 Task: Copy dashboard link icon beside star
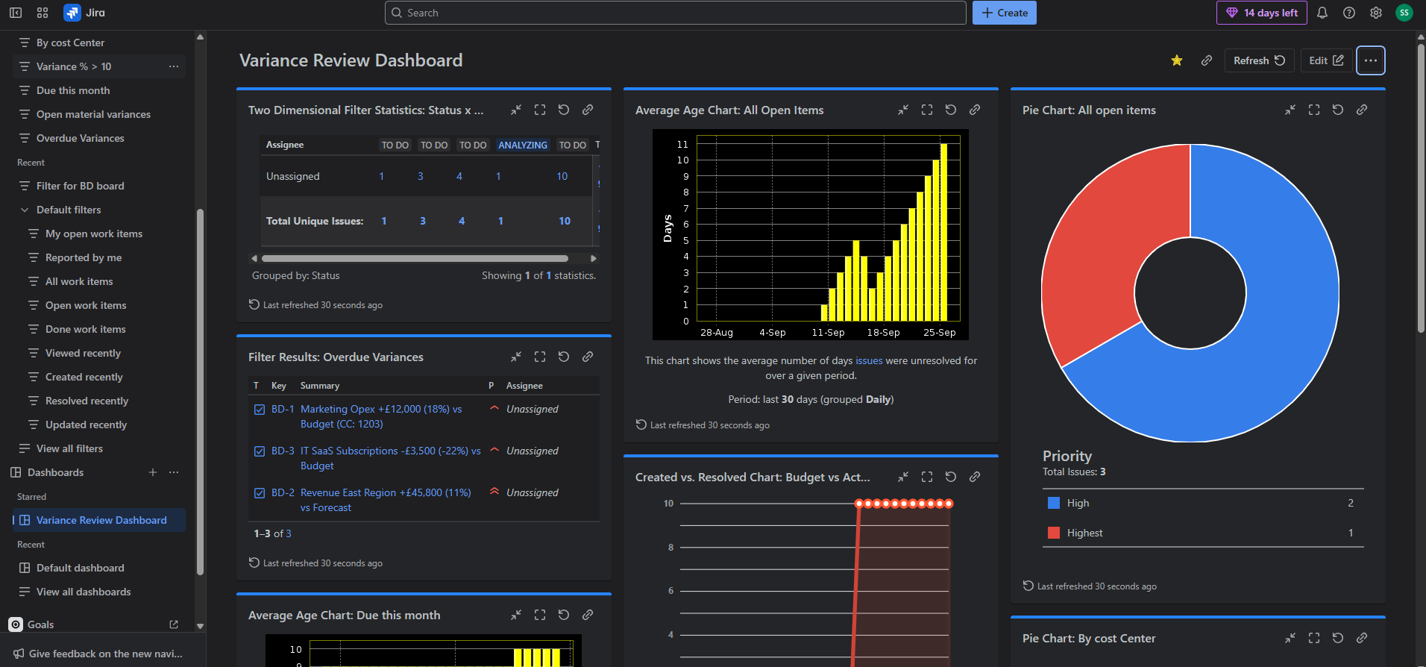pyautogui.click(x=1207, y=60)
